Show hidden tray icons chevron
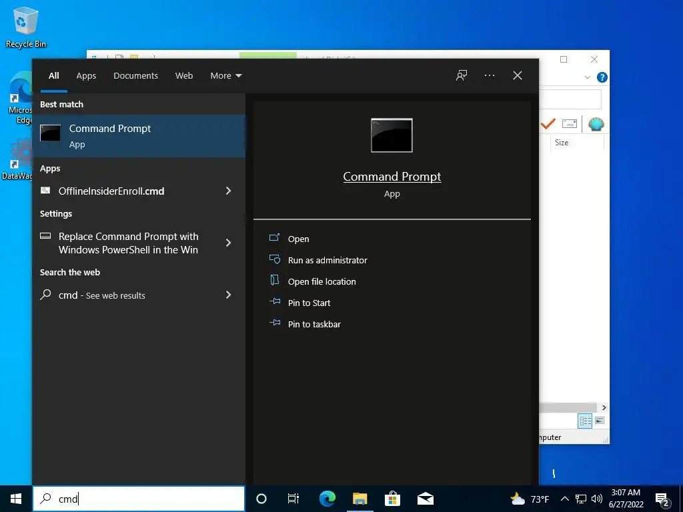Viewport: 683px width, 512px height. pos(564,499)
